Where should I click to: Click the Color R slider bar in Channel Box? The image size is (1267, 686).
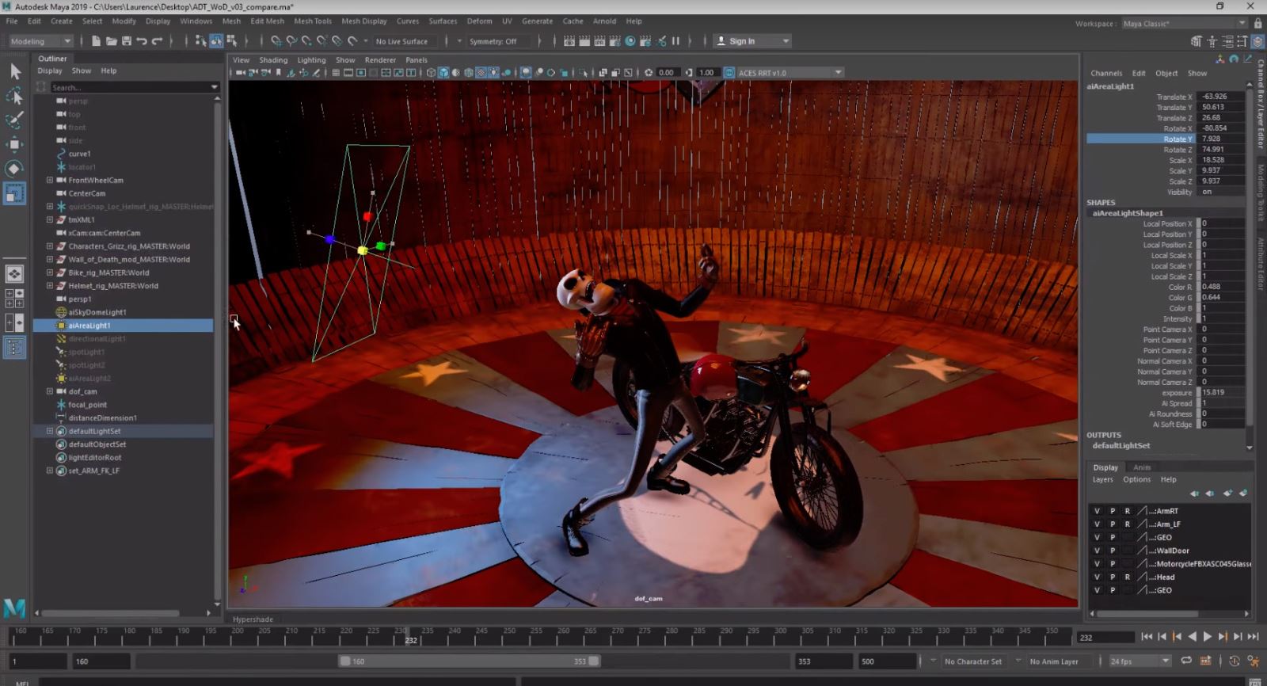click(1198, 287)
